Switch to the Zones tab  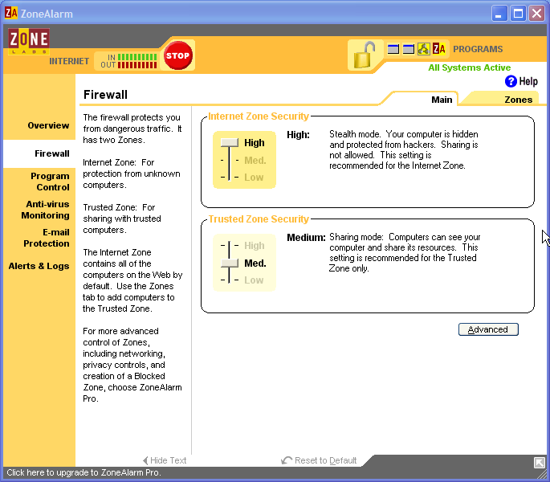coord(518,100)
